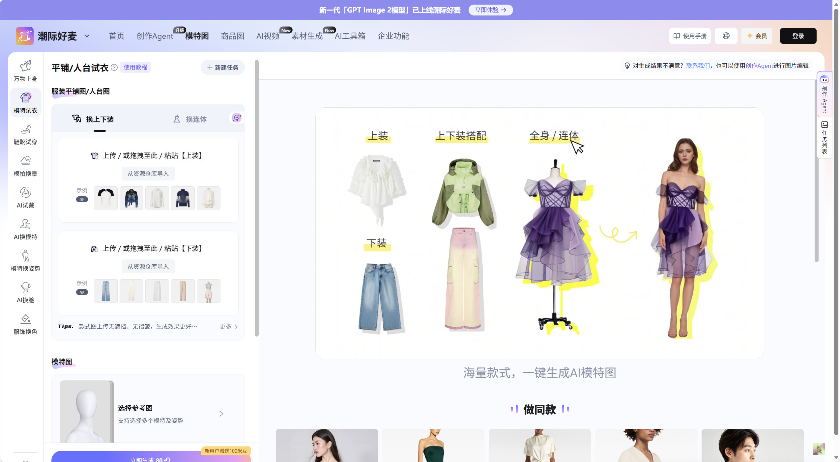
Task: Click the help question mark beside 平铺/人台试衣
Action: click(114, 68)
